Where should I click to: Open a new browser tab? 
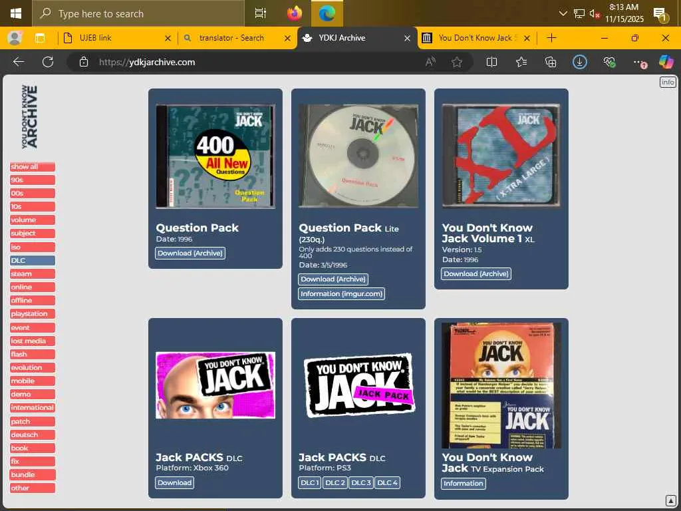551,38
